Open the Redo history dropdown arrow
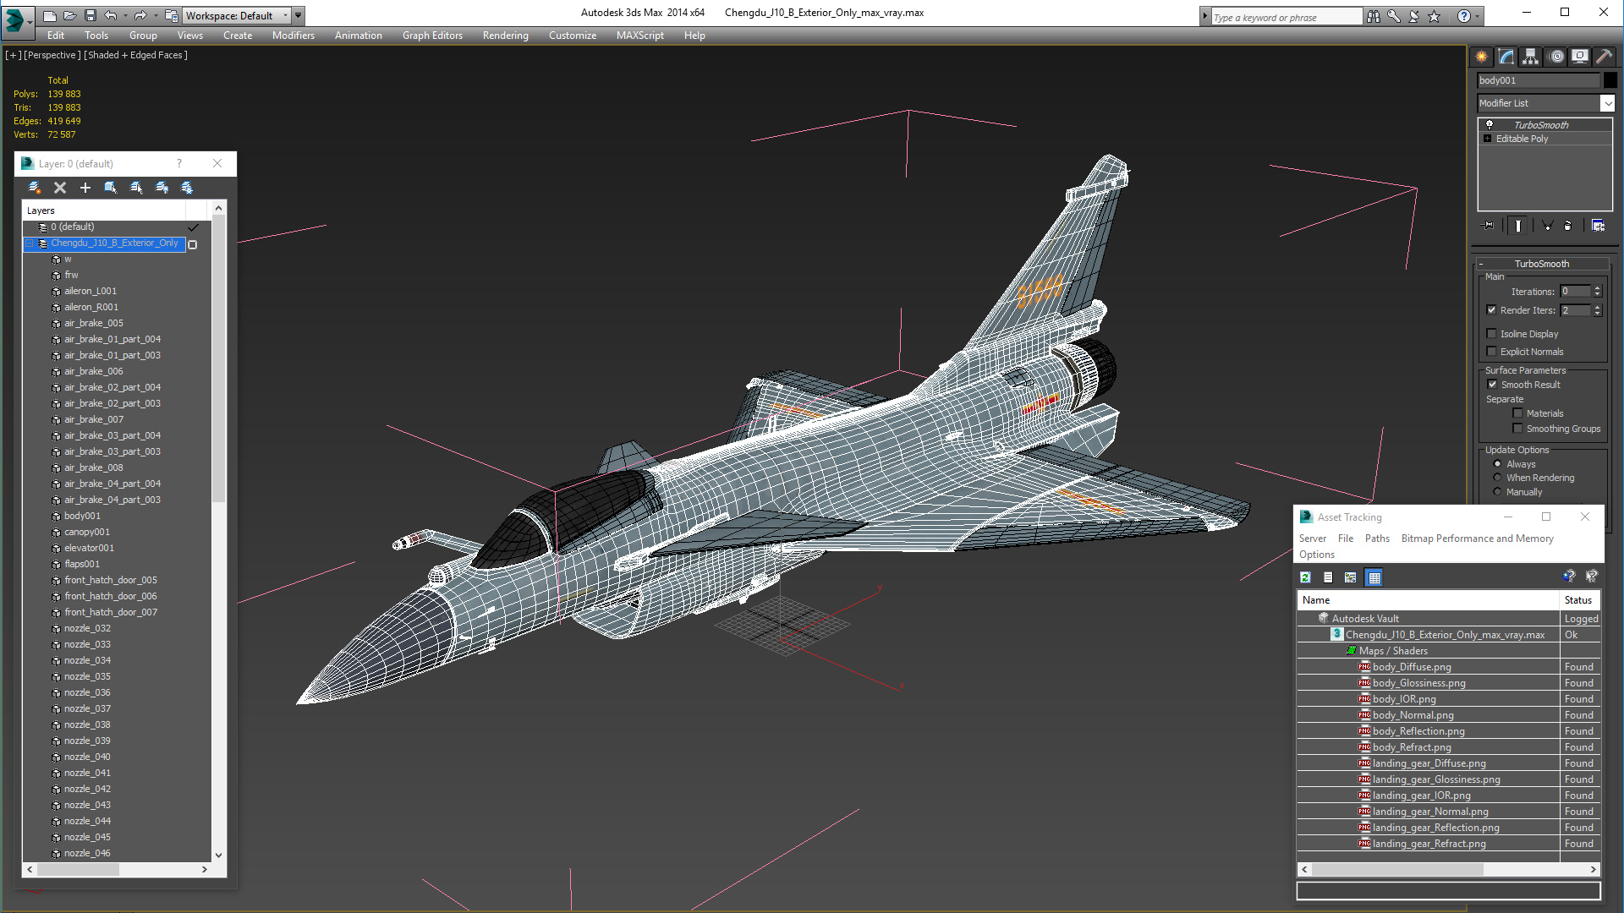 155,15
